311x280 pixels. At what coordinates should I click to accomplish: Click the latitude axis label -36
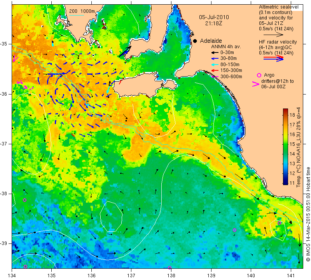(4, 94)
